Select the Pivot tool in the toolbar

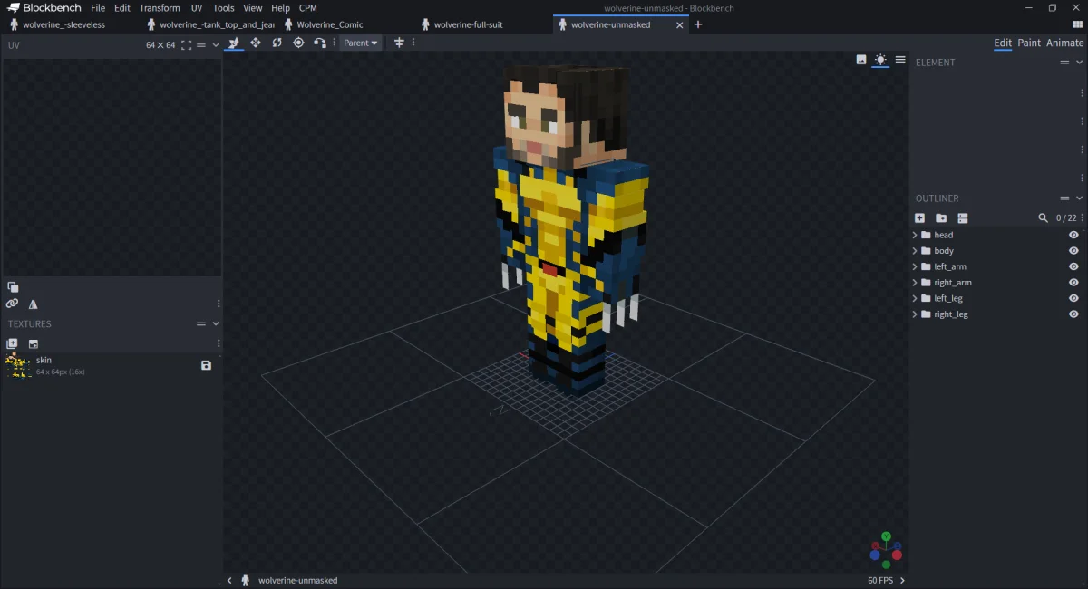(298, 43)
